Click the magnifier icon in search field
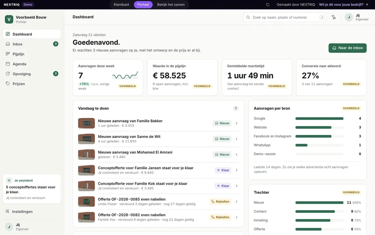 [248, 17]
